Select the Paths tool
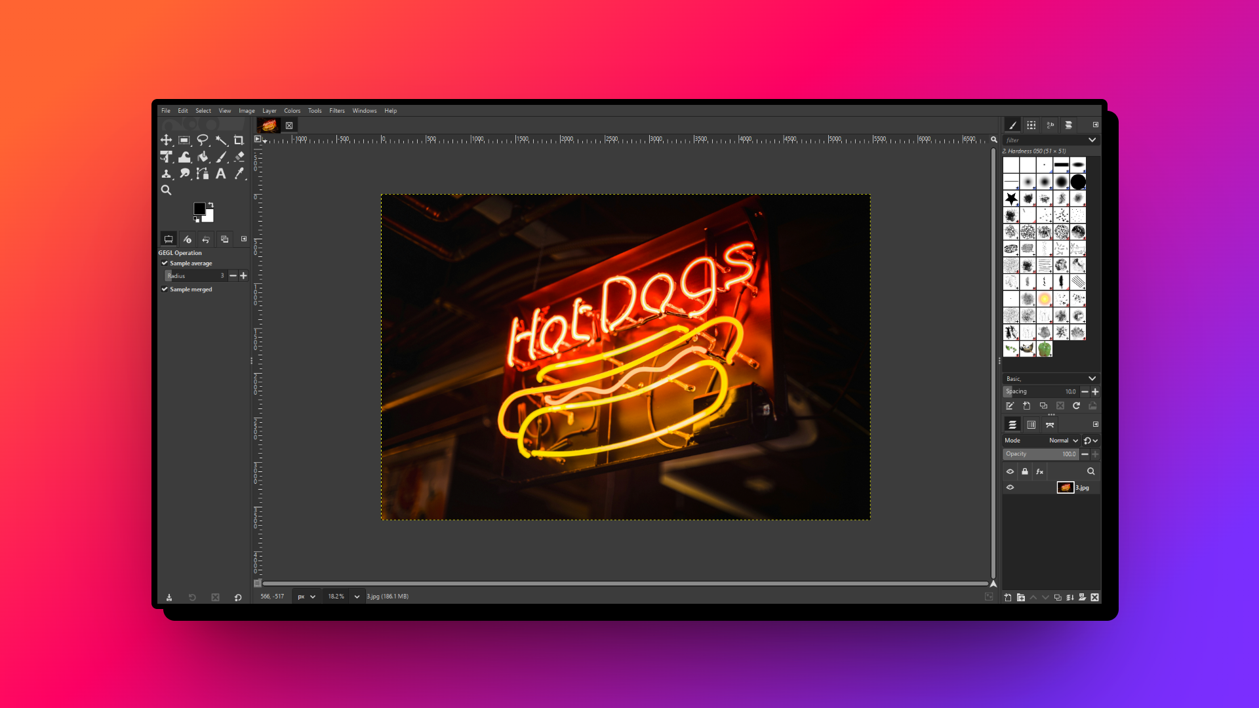1259x708 pixels. (203, 173)
